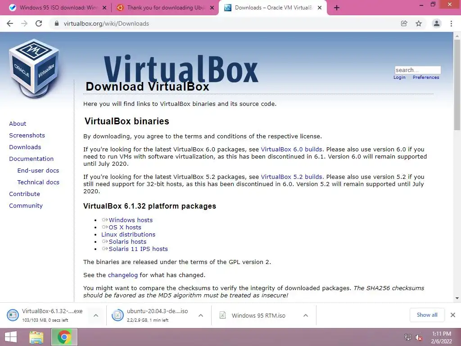Open Technical docs sidebar link

click(38, 182)
